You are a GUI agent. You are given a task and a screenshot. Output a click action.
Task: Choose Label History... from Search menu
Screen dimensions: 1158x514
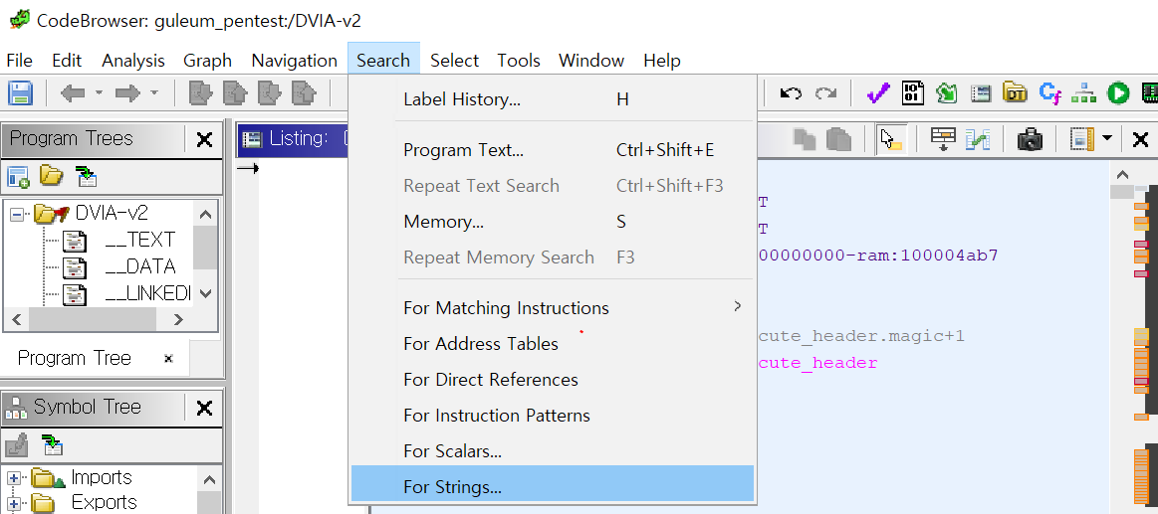pos(553,99)
